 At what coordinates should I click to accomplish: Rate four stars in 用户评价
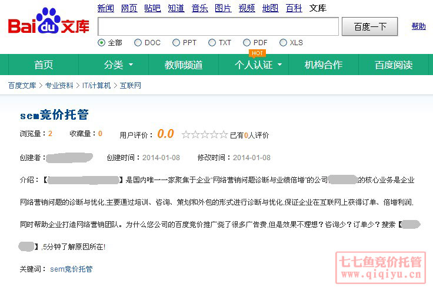coord(214,134)
